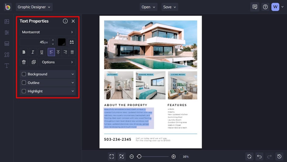The width and height of the screenshot is (287, 162).
Task: Click the Open menu
Action: (x=148, y=7)
